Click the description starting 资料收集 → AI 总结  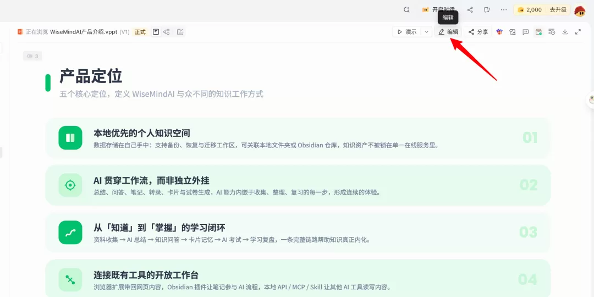232,240
